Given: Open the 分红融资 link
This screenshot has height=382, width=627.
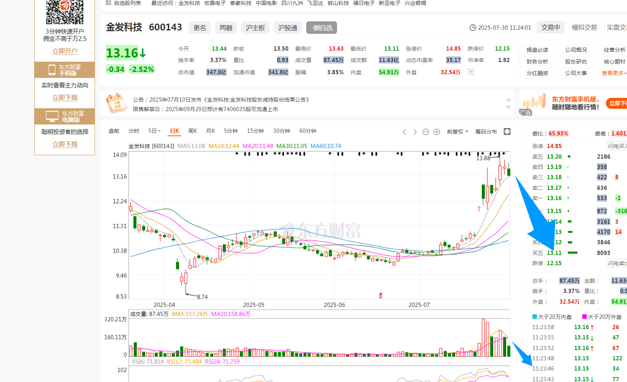Looking at the screenshot, I should pos(537,73).
